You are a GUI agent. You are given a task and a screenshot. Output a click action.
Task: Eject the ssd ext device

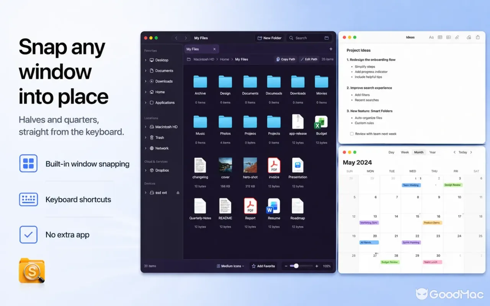click(x=178, y=193)
